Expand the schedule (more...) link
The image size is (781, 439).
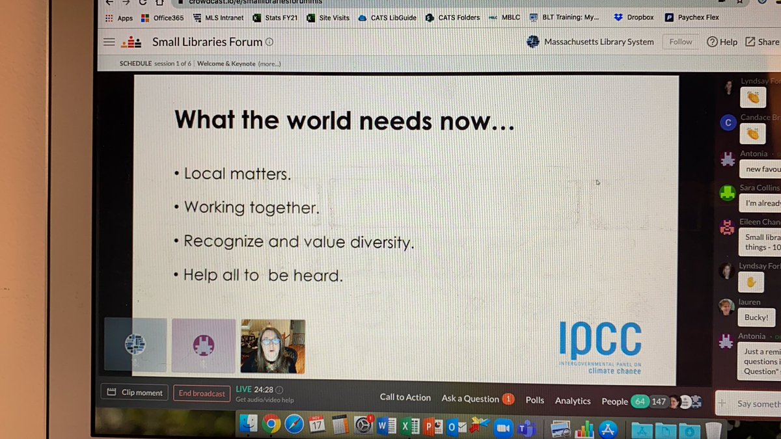click(x=269, y=64)
